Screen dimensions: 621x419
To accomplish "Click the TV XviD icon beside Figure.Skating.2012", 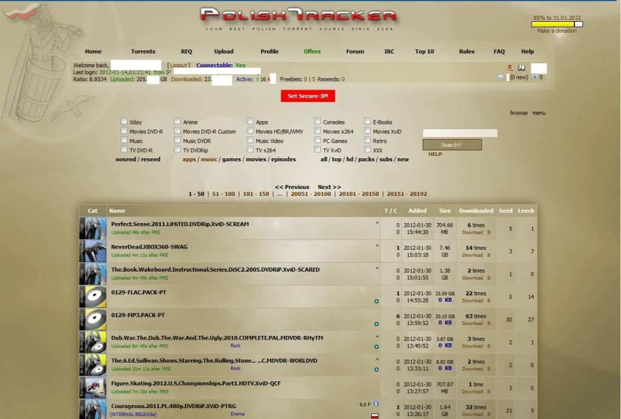I will click(x=93, y=387).
